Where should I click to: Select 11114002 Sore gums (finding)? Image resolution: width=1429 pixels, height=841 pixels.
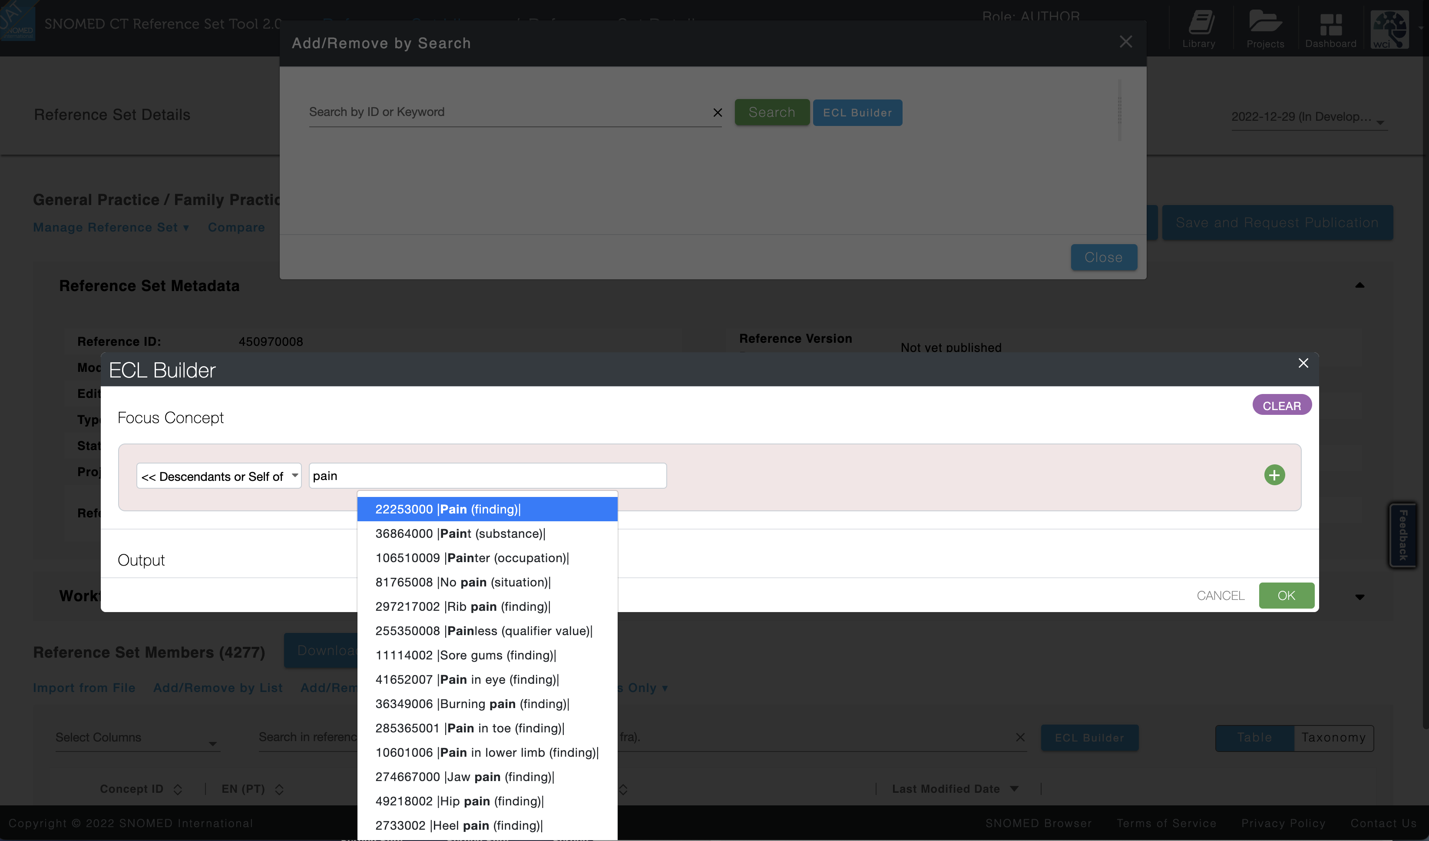tap(487, 656)
